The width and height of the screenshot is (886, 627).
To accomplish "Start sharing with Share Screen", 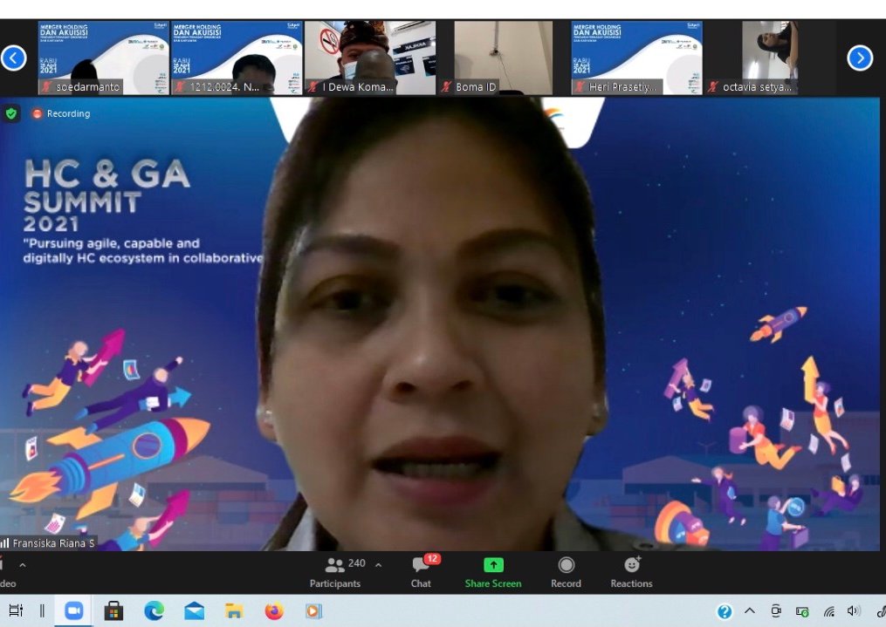I will pos(493,572).
